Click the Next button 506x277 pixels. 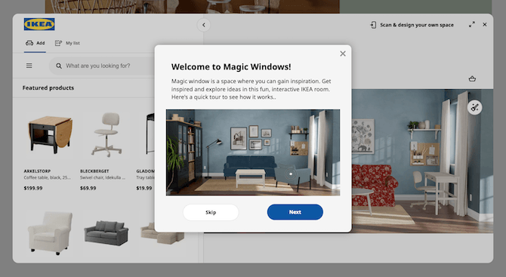point(295,212)
